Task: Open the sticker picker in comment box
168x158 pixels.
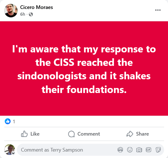Action: tap(158, 150)
